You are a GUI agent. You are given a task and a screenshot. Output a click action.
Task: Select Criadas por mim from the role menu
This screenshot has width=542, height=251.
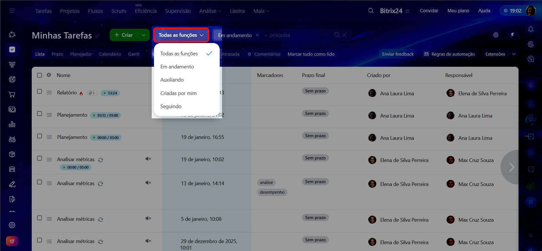178,93
